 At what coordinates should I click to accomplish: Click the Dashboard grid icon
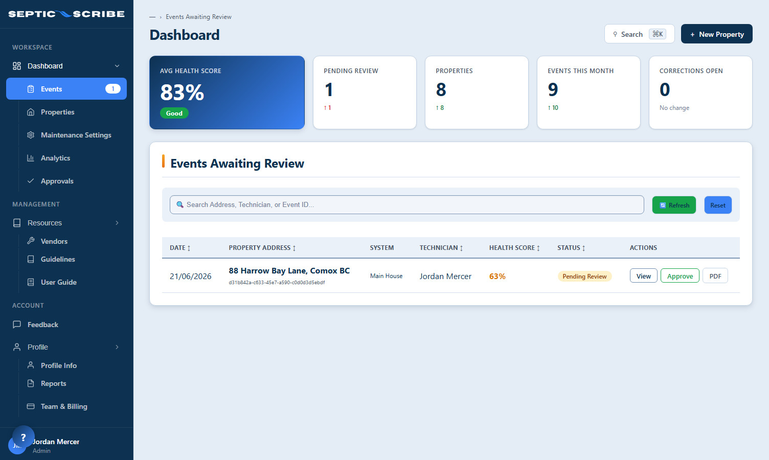[x=17, y=66]
